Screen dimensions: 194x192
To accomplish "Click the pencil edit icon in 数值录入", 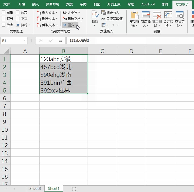I will [x=103, y=25].
